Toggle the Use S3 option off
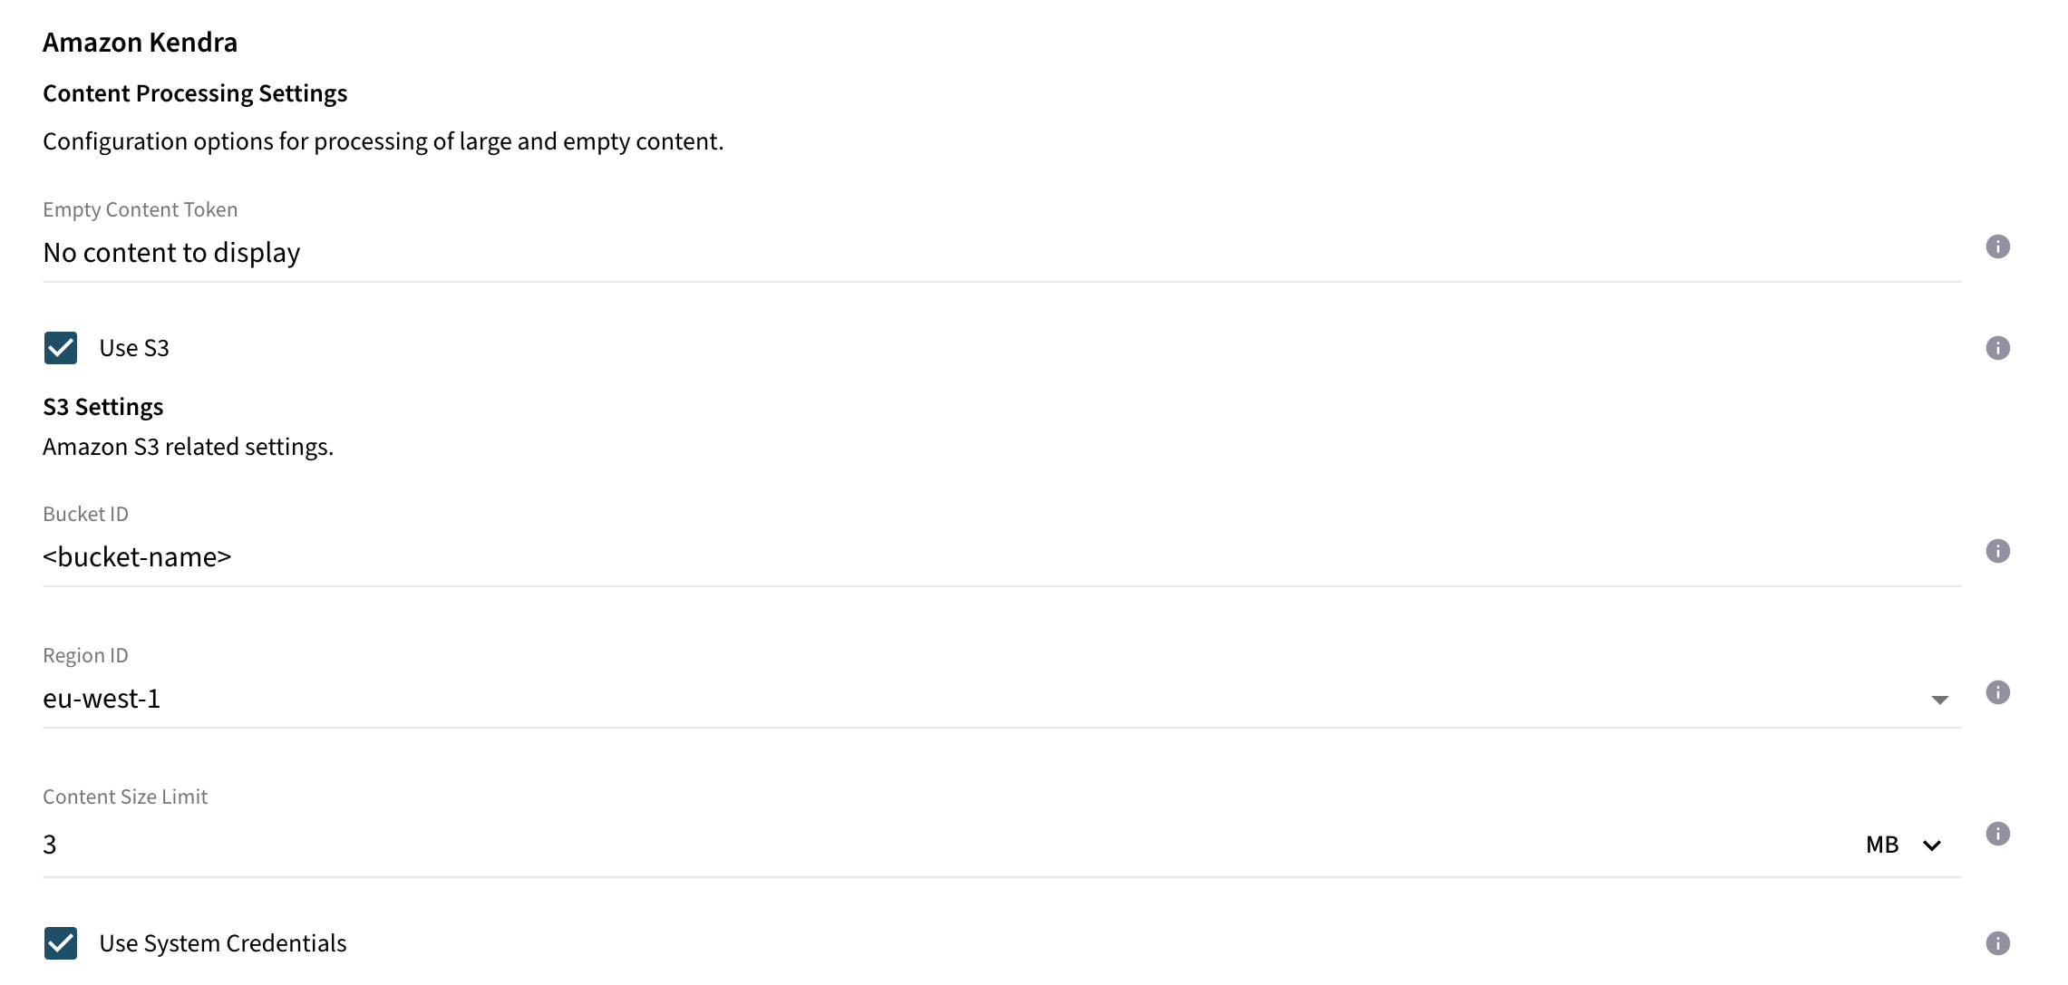Viewport: 2068px width, 985px height. click(60, 347)
